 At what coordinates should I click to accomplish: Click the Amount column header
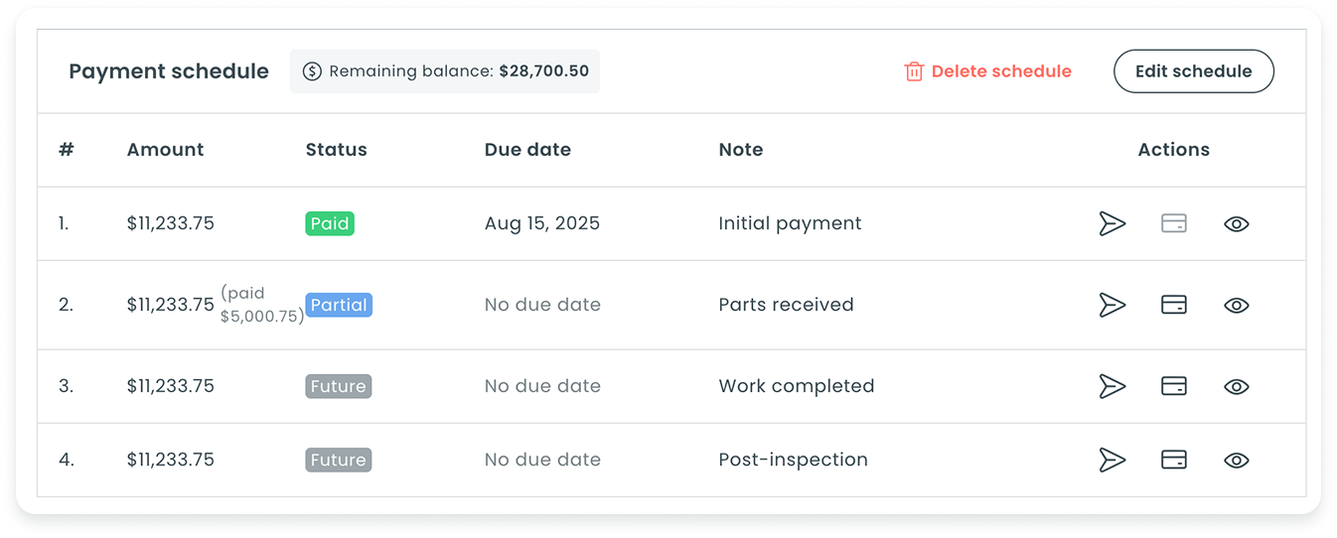165,150
